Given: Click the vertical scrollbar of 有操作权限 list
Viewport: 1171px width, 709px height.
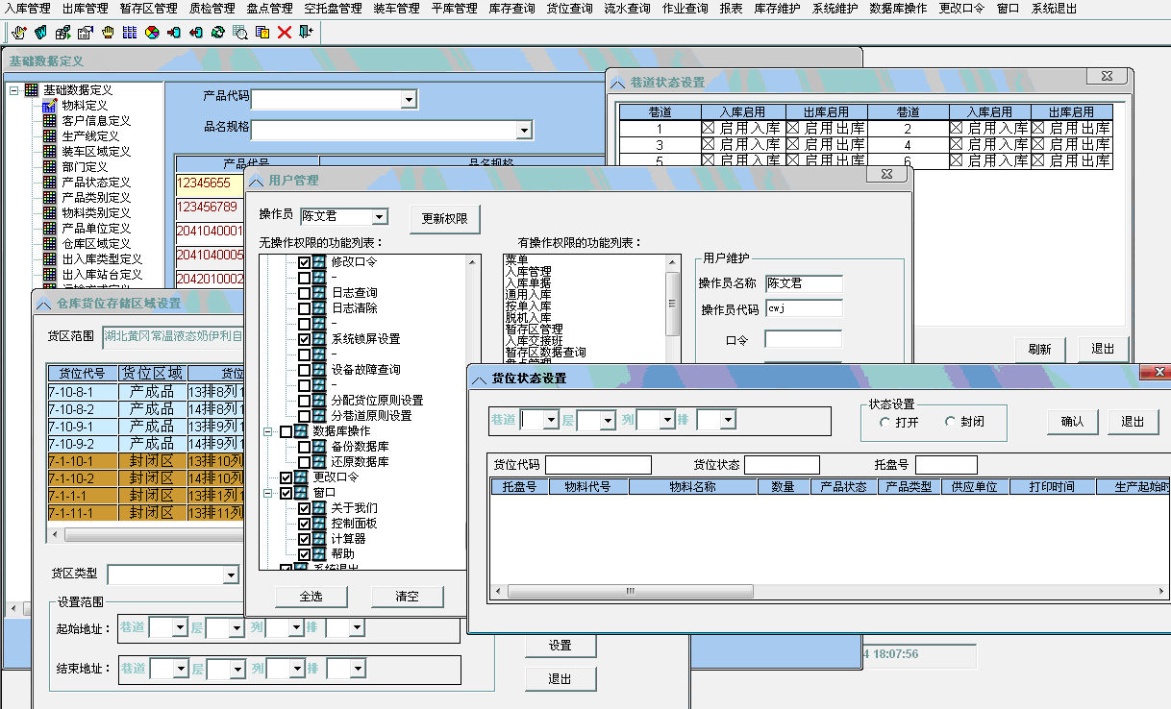Looking at the screenshot, I should click(x=673, y=306).
